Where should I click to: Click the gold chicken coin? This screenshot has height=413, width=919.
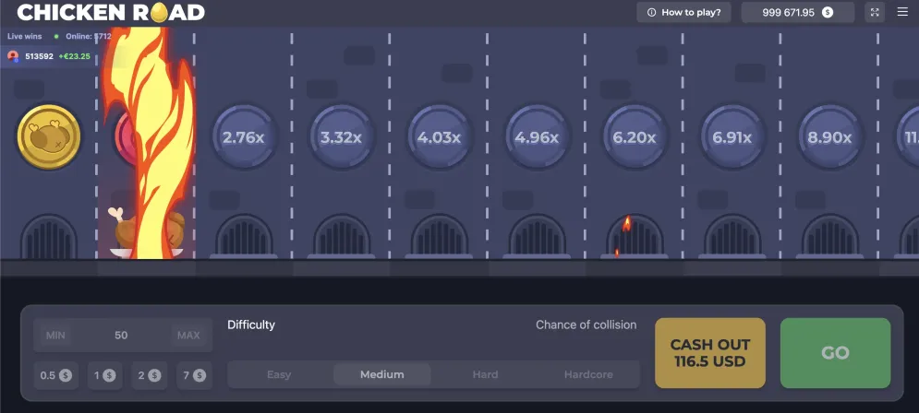(x=49, y=136)
